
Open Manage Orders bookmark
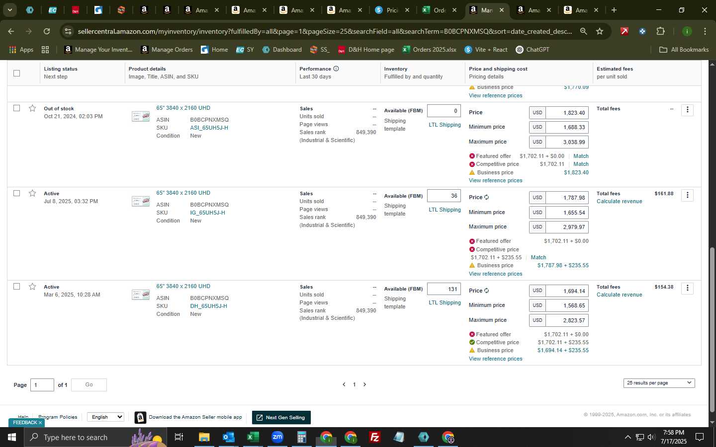click(x=167, y=50)
